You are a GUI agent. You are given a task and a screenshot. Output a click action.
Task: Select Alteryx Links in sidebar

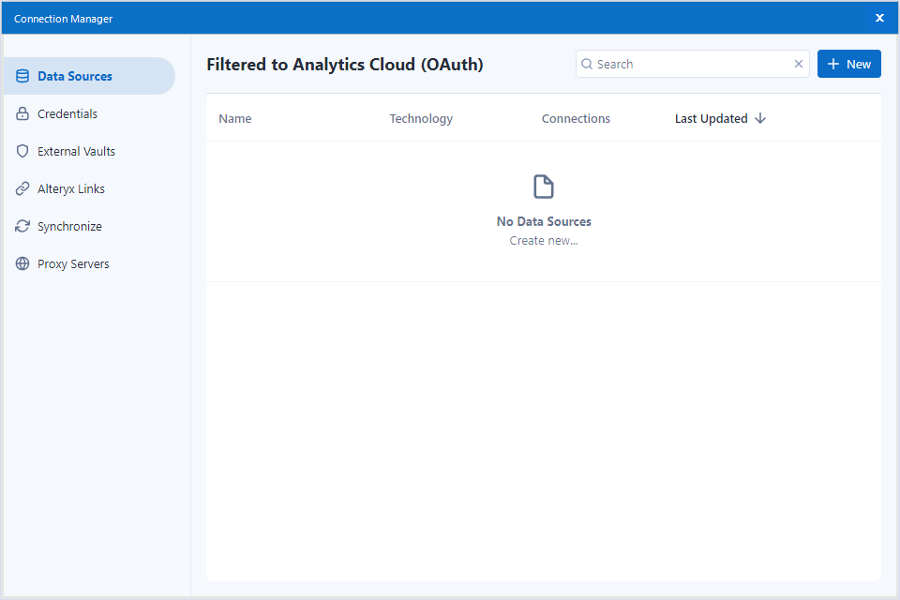coord(89,188)
